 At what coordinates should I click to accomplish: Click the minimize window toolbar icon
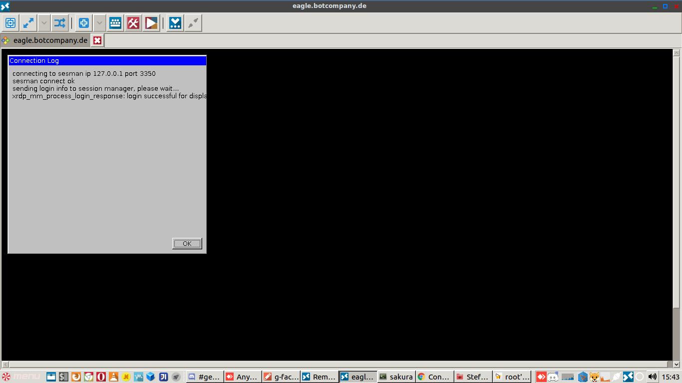tap(175, 23)
